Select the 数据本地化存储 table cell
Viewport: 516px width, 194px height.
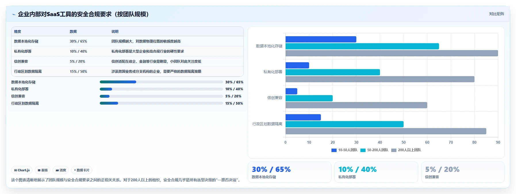coord(26,41)
